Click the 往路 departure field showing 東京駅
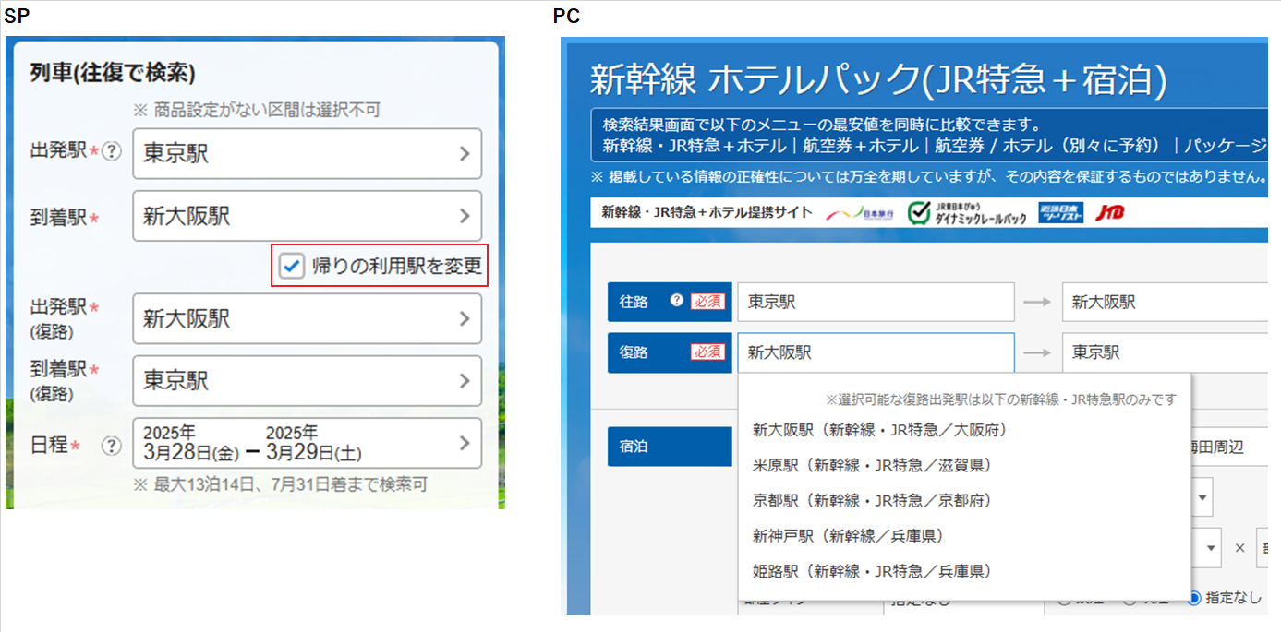The height and width of the screenshot is (632, 1281). [875, 302]
